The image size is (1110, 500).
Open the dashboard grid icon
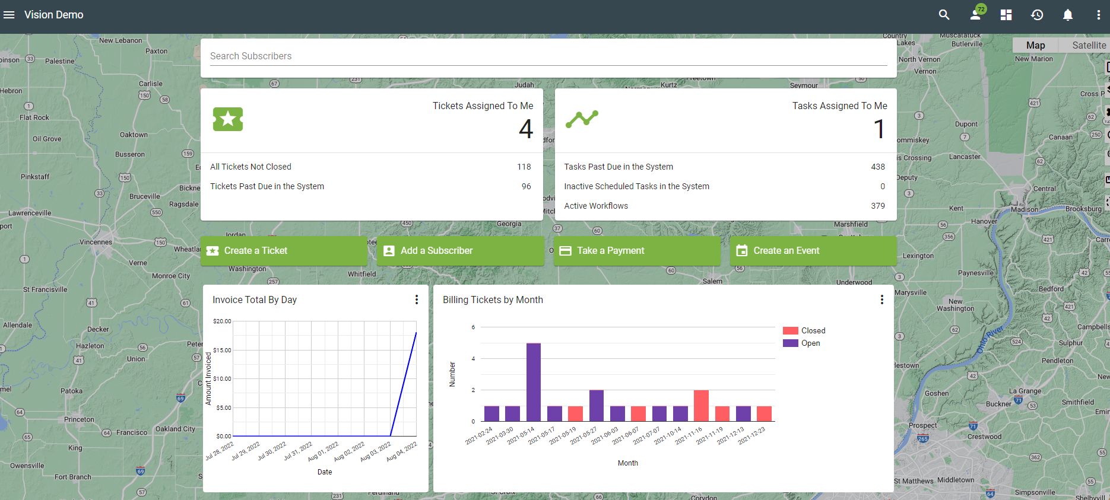click(1006, 15)
